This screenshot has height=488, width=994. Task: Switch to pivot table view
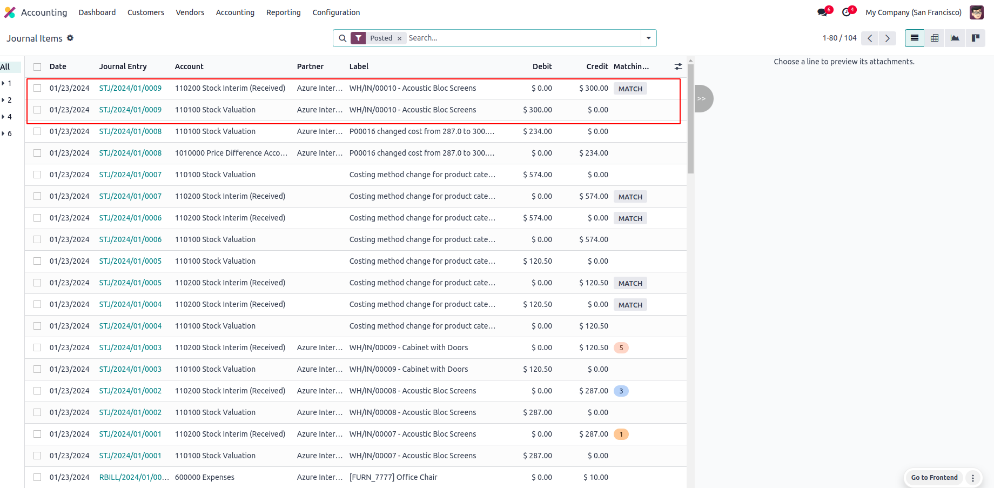pyautogui.click(x=935, y=38)
